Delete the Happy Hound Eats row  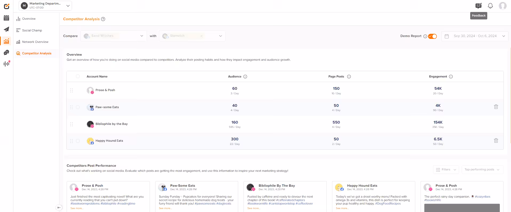[496, 140]
